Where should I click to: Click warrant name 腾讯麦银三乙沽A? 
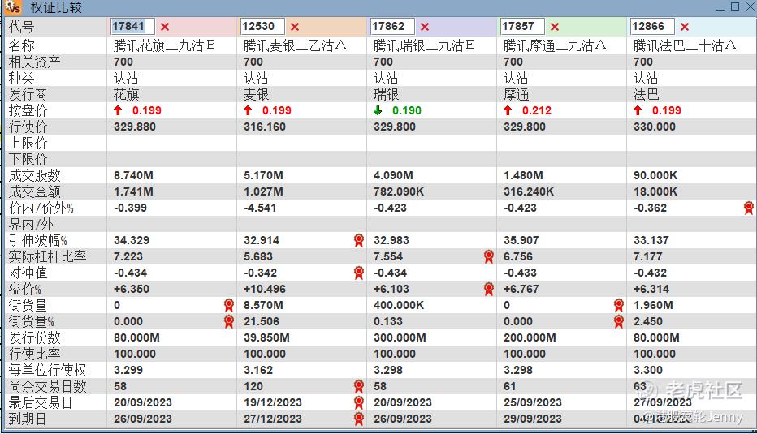coord(295,45)
